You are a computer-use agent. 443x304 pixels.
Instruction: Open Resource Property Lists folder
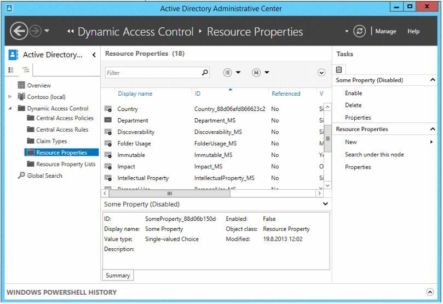[66, 164]
